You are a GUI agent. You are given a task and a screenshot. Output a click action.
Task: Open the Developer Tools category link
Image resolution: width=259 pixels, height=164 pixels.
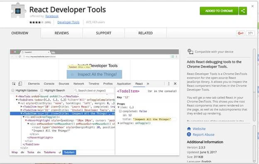(x=68, y=22)
